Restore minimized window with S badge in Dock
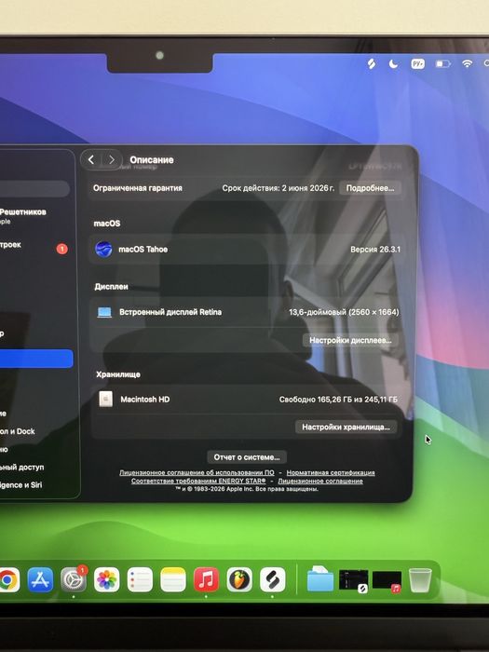Viewport: 489px width, 652px height. click(x=353, y=580)
